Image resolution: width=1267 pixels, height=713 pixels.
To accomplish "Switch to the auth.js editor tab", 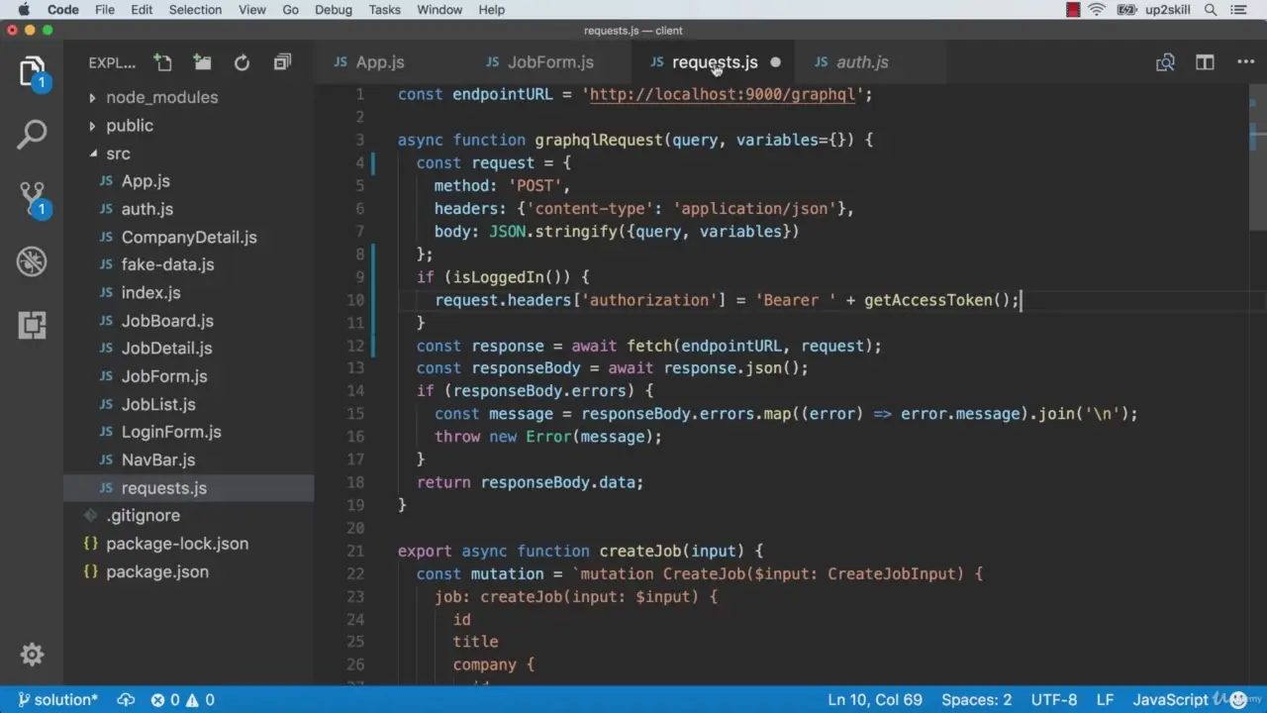I will (862, 62).
